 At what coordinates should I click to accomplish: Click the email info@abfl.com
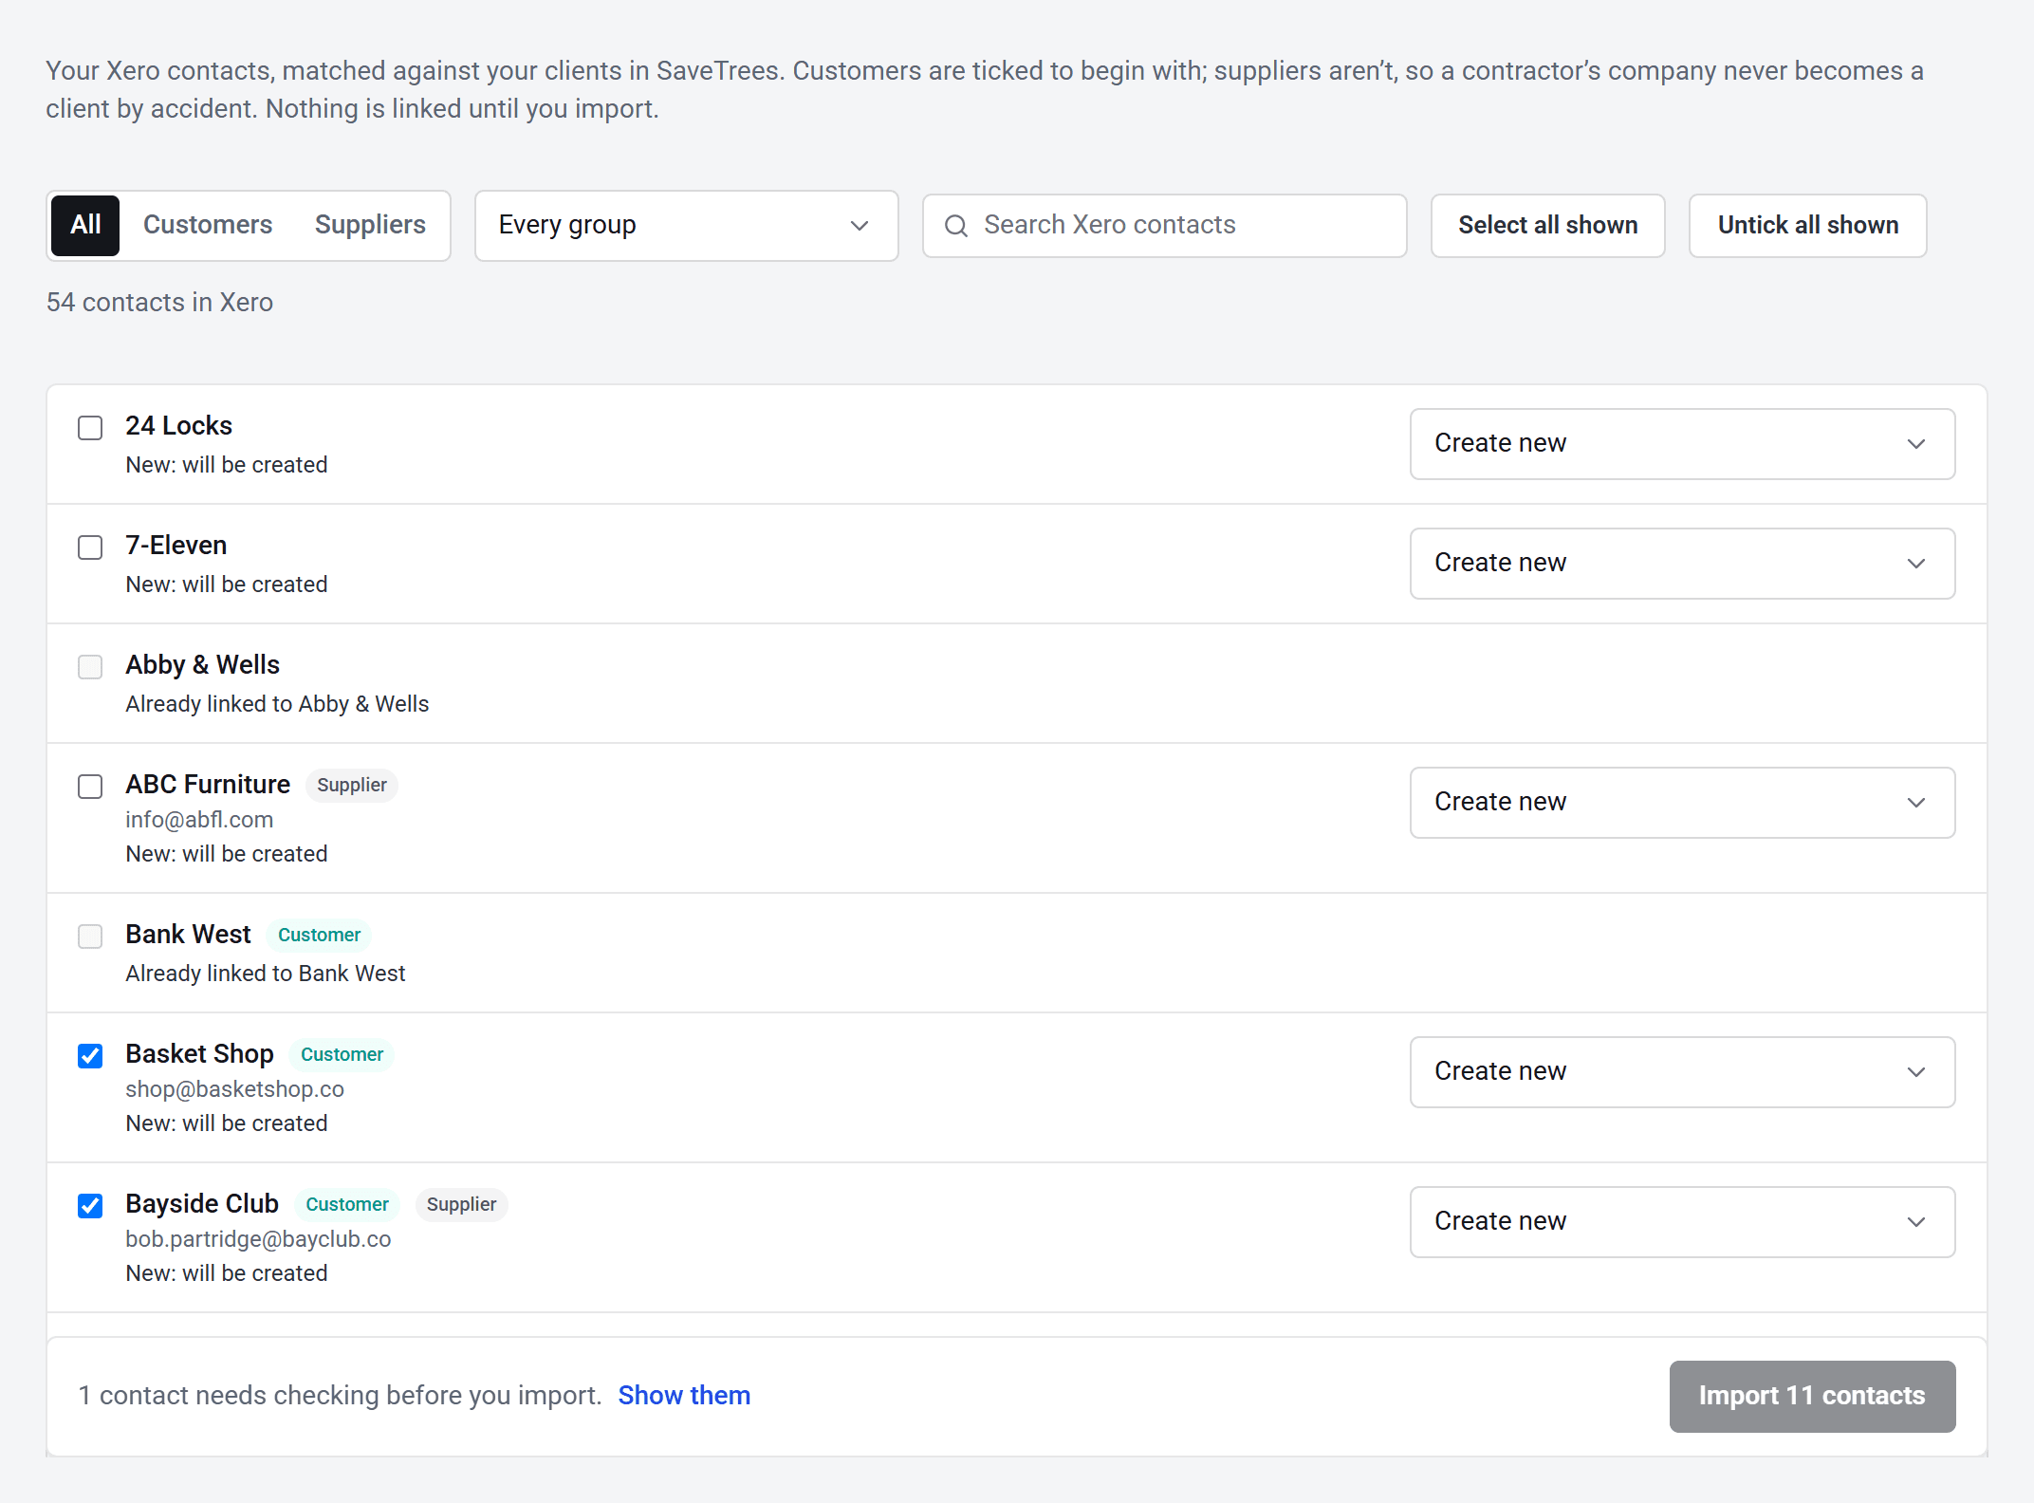coord(199,820)
